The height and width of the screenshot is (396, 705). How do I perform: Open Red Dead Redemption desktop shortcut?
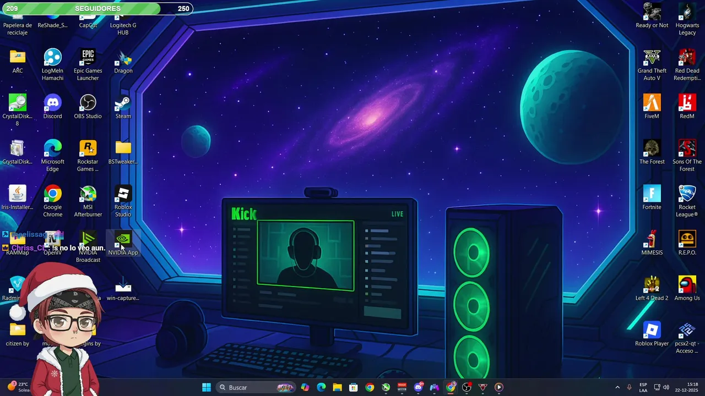[x=687, y=65]
